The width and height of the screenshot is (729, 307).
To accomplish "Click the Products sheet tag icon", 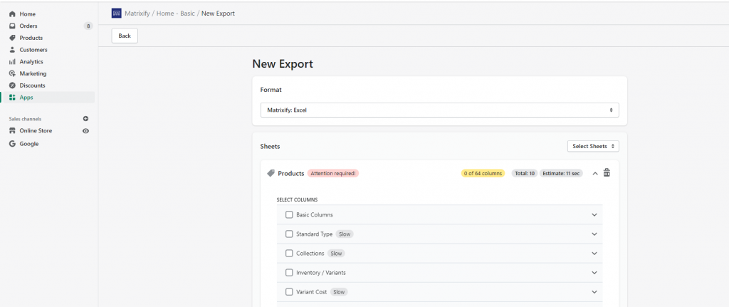I will (x=271, y=173).
